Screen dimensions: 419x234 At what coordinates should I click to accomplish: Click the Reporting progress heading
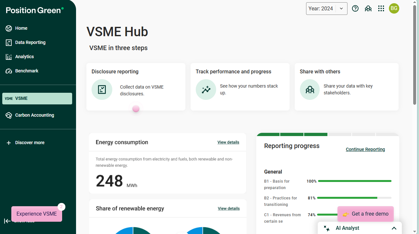(x=292, y=146)
